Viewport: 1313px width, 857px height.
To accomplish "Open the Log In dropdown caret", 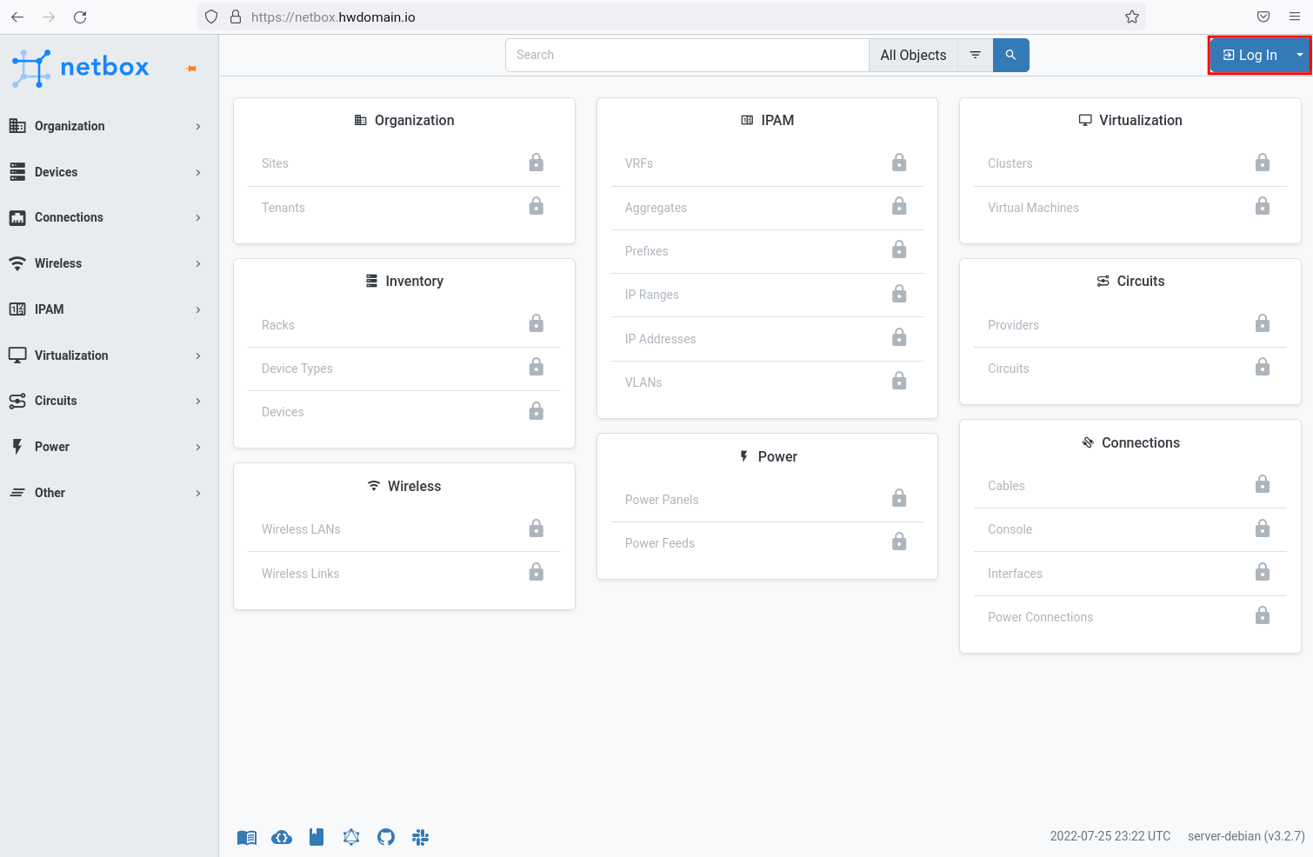I will click(1300, 55).
